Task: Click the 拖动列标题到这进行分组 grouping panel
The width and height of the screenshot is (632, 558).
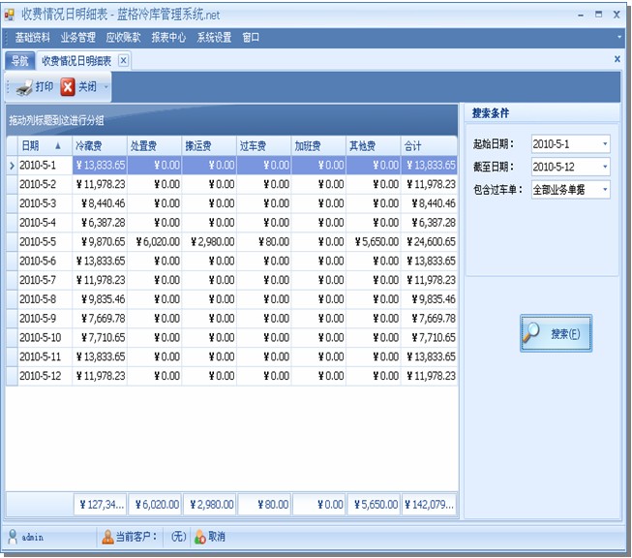Action: tap(231, 120)
